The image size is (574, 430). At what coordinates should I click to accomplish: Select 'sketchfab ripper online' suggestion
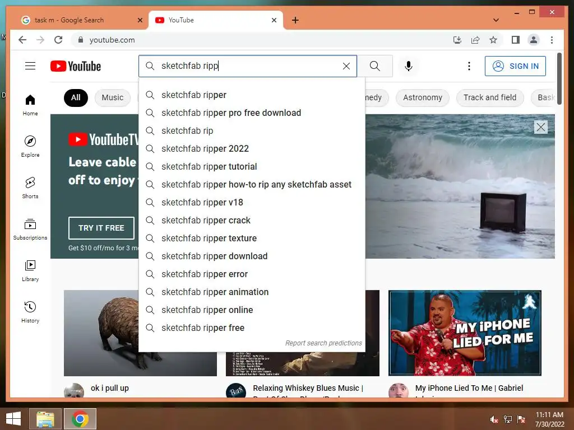pyautogui.click(x=252, y=310)
